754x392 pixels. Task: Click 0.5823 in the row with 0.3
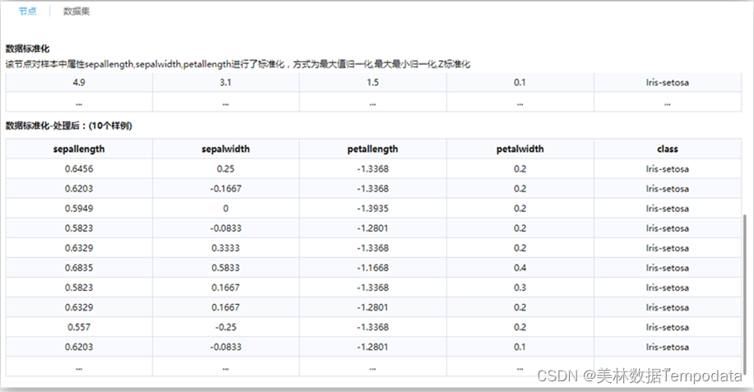pyautogui.click(x=79, y=288)
